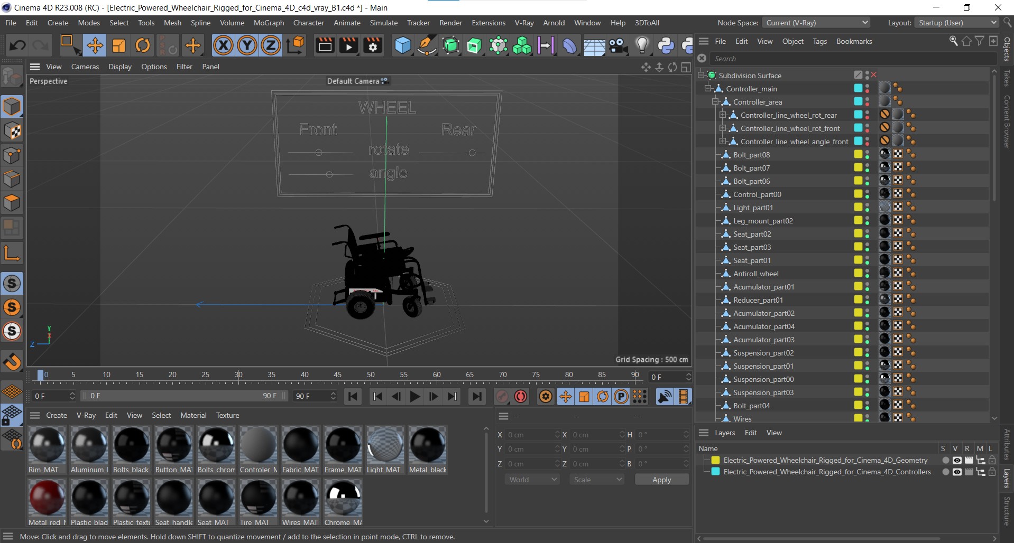Expand Controller_line_wheel_angle_front node
This screenshot has width=1014, height=543.
coord(723,141)
